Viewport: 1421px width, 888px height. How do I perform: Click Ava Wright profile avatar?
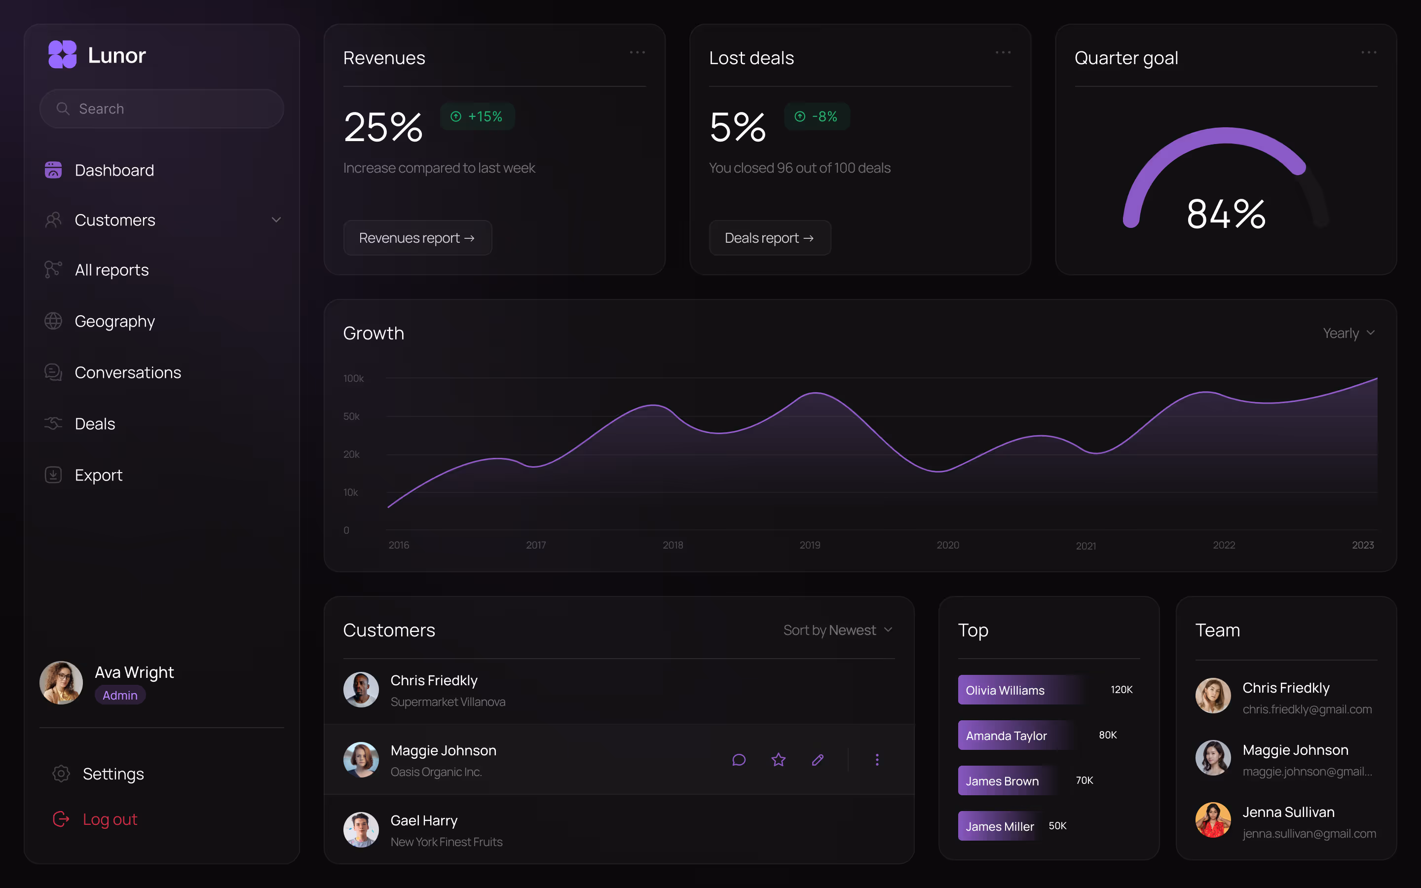pyautogui.click(x=61, y=682)
